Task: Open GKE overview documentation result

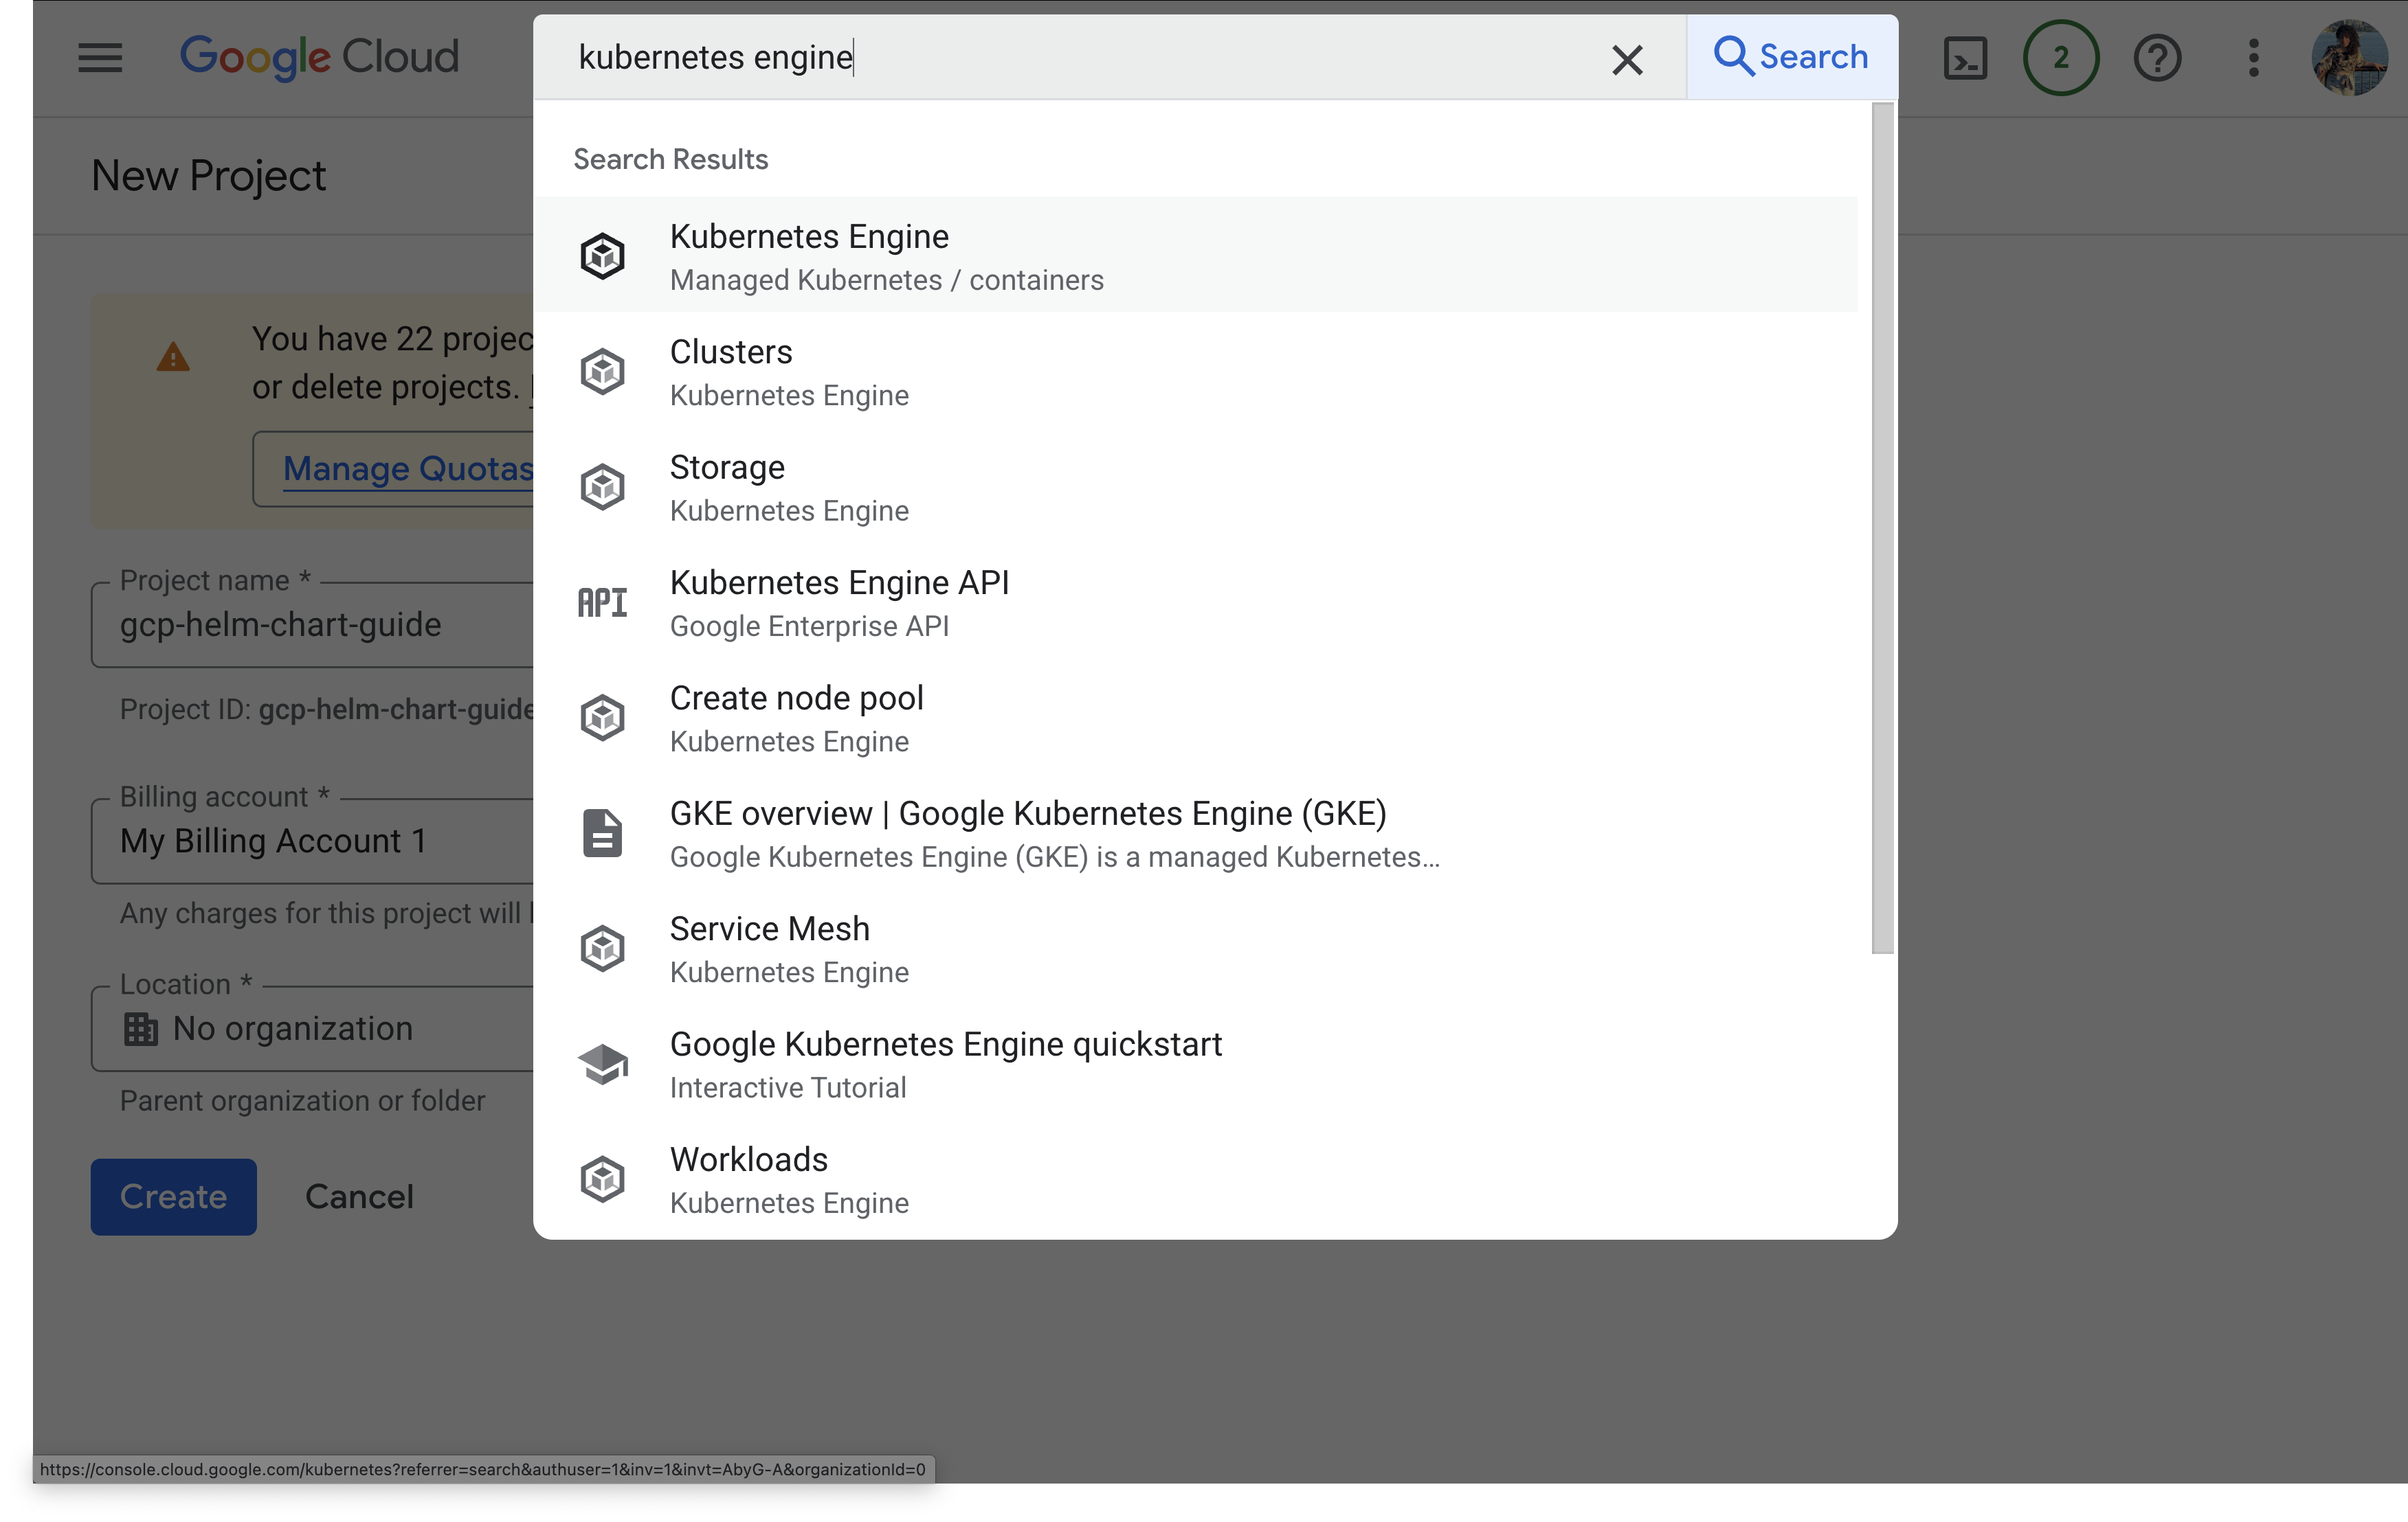Action: (x=1027, y=832)
